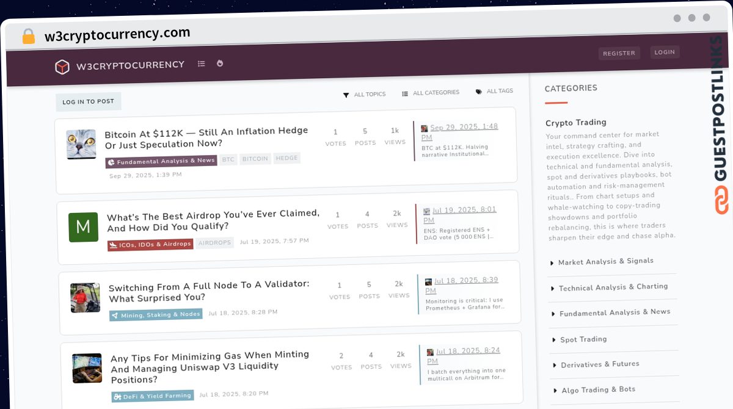
Task: Open the popular flame icon in header
Action: point(220,63)
